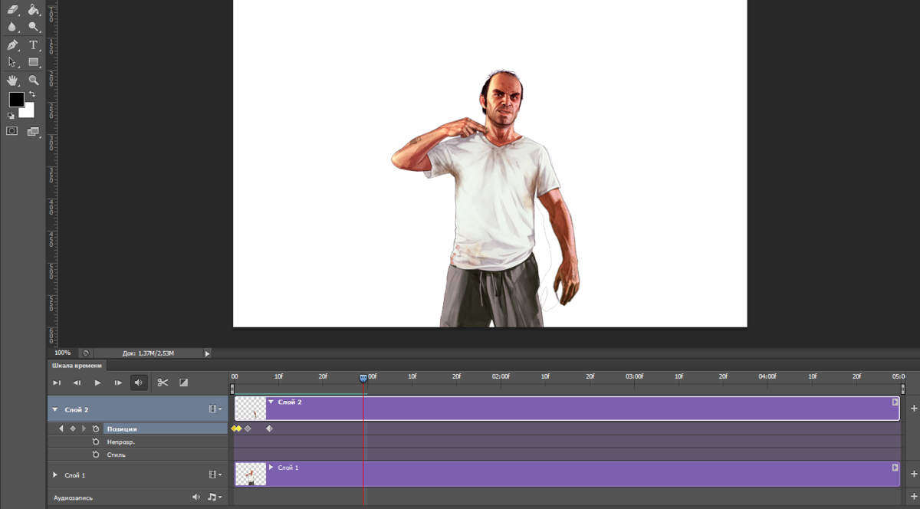Open foreground color picker
The image size is (920, 509).
16,100
